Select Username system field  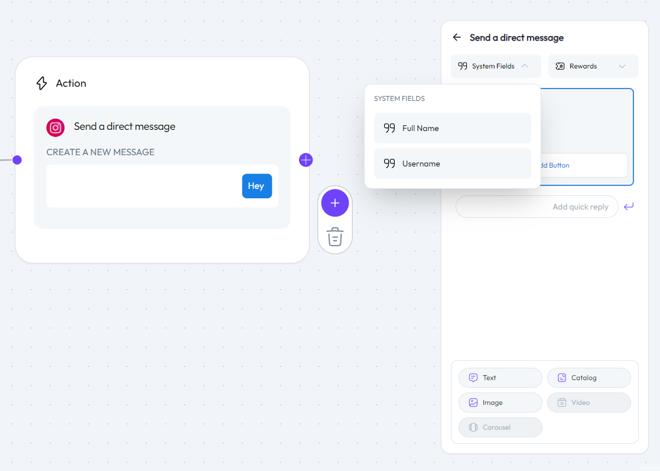point(453,163)
